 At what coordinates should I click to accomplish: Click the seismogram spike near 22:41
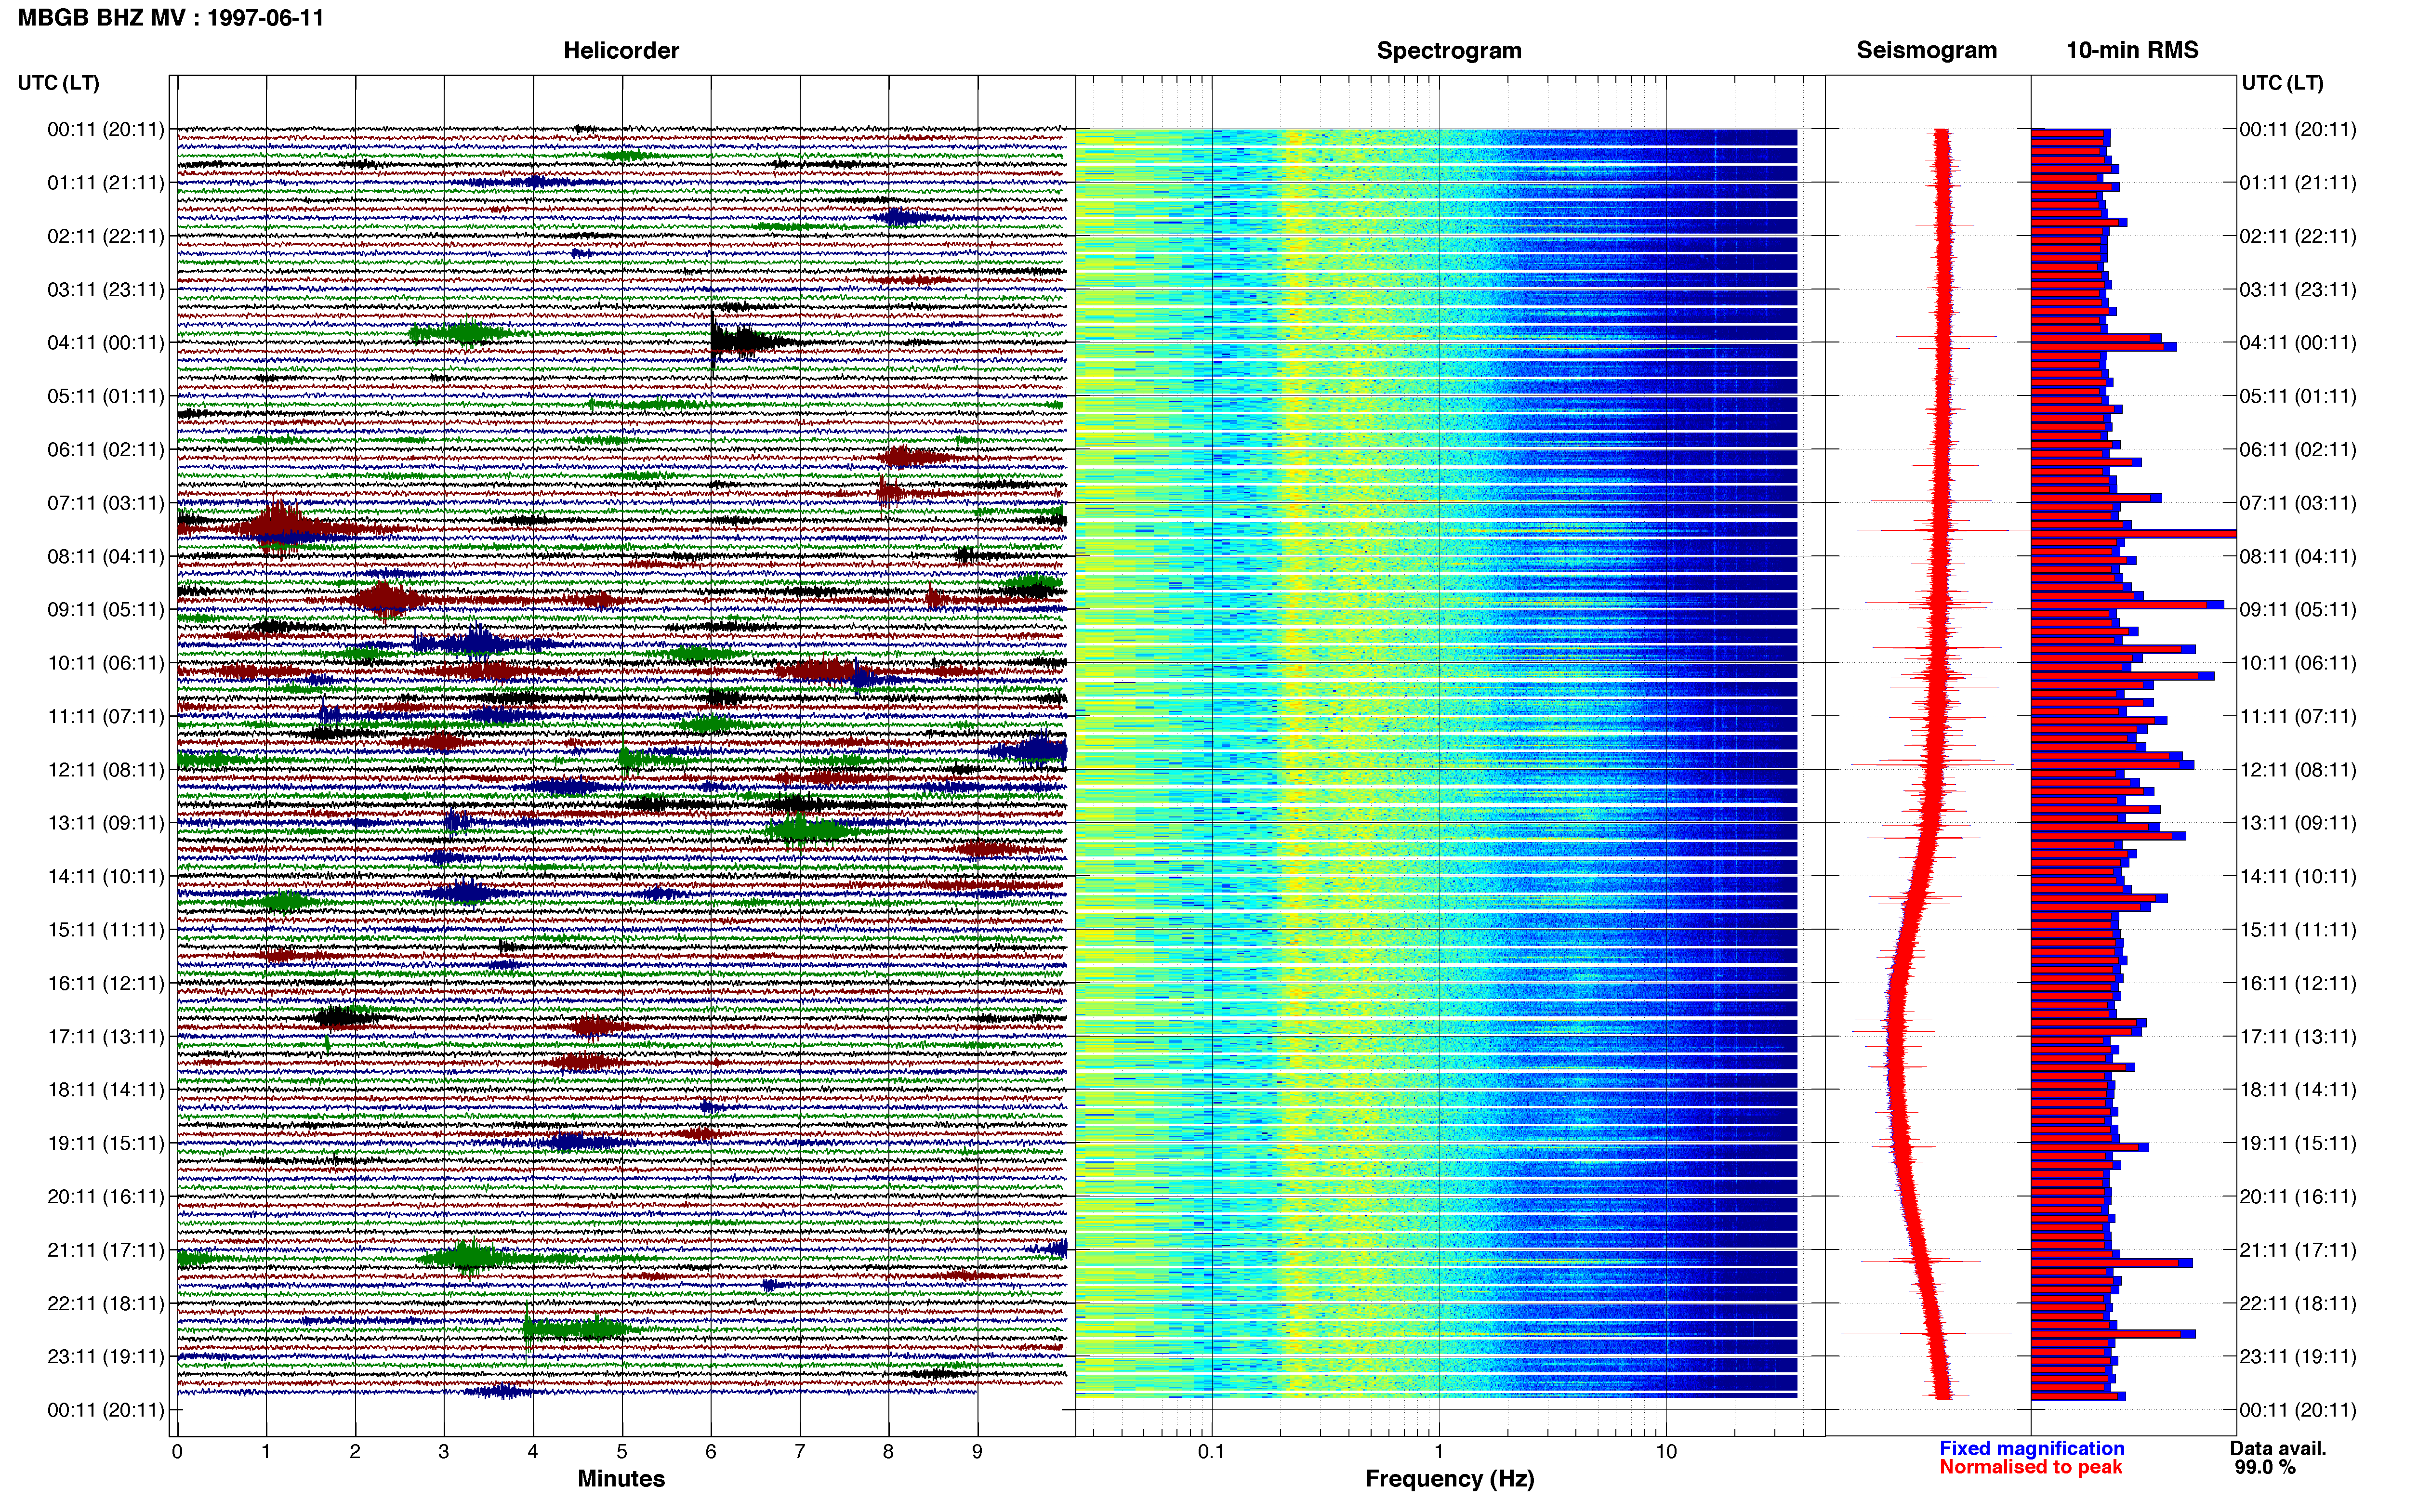click(x=1926, y=1333)
